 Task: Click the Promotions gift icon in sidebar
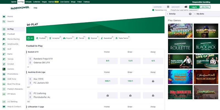(4, 74)
